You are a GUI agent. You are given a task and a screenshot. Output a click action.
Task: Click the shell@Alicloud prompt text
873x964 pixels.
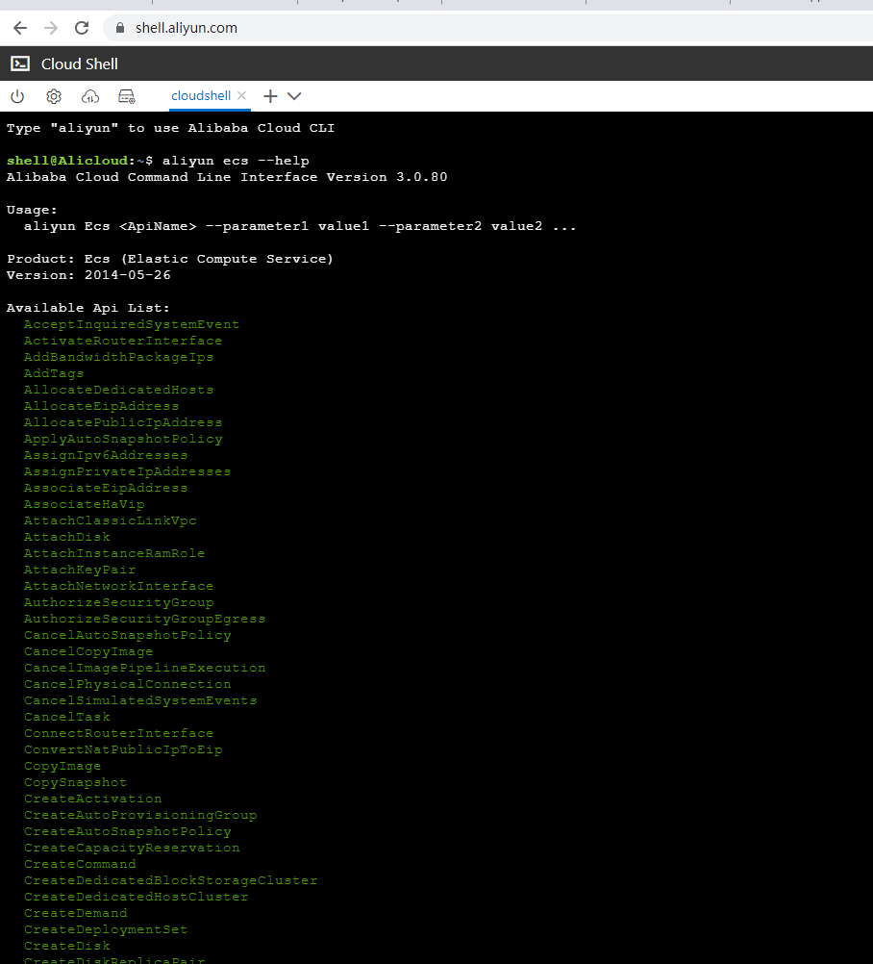click(67, 161)
